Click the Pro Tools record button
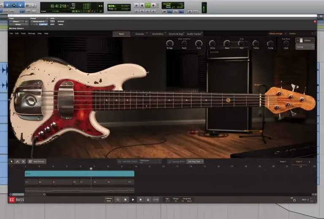 click(153, 5)
